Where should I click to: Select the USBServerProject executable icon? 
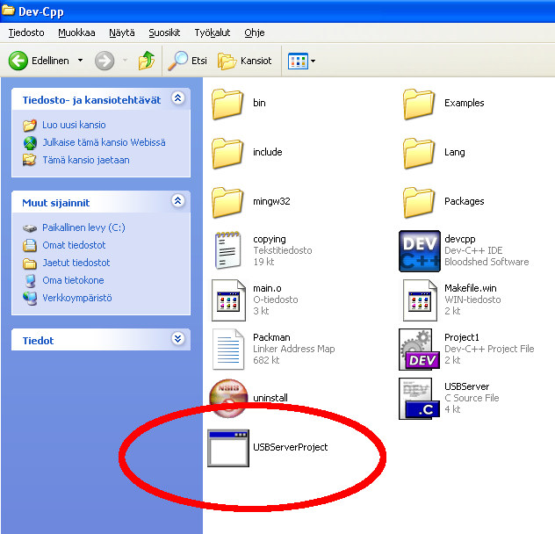[x=228, y=448]
